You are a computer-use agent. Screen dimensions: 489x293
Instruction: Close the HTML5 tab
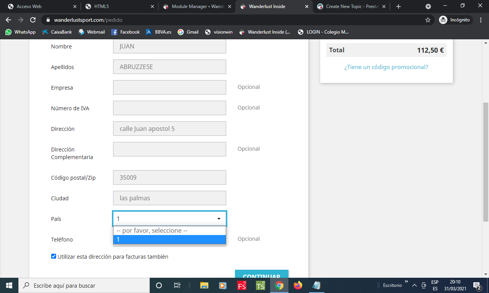(x=152, y=6)
